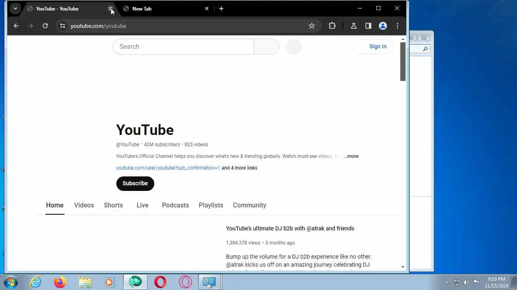Expand channel description with ...more
Image resolution: width=517 pixels, height=290 pixels.
[x=351, y=156]
